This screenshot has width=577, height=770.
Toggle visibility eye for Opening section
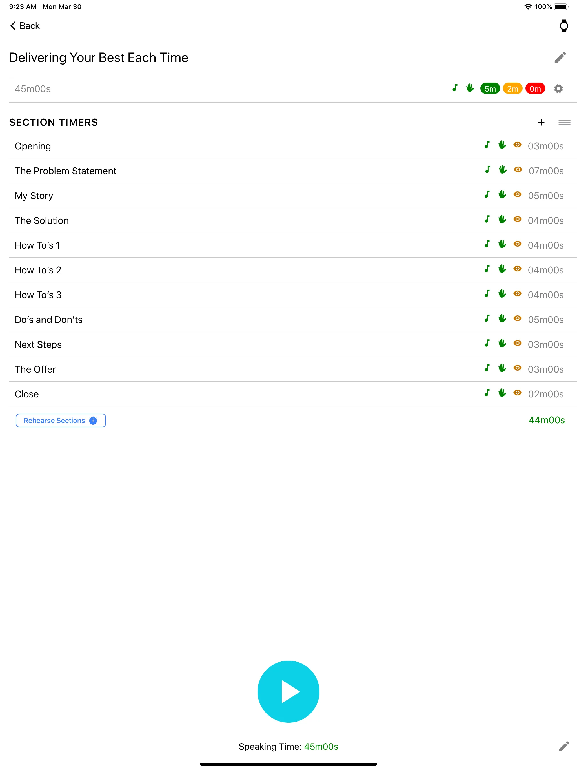[517, 145]
